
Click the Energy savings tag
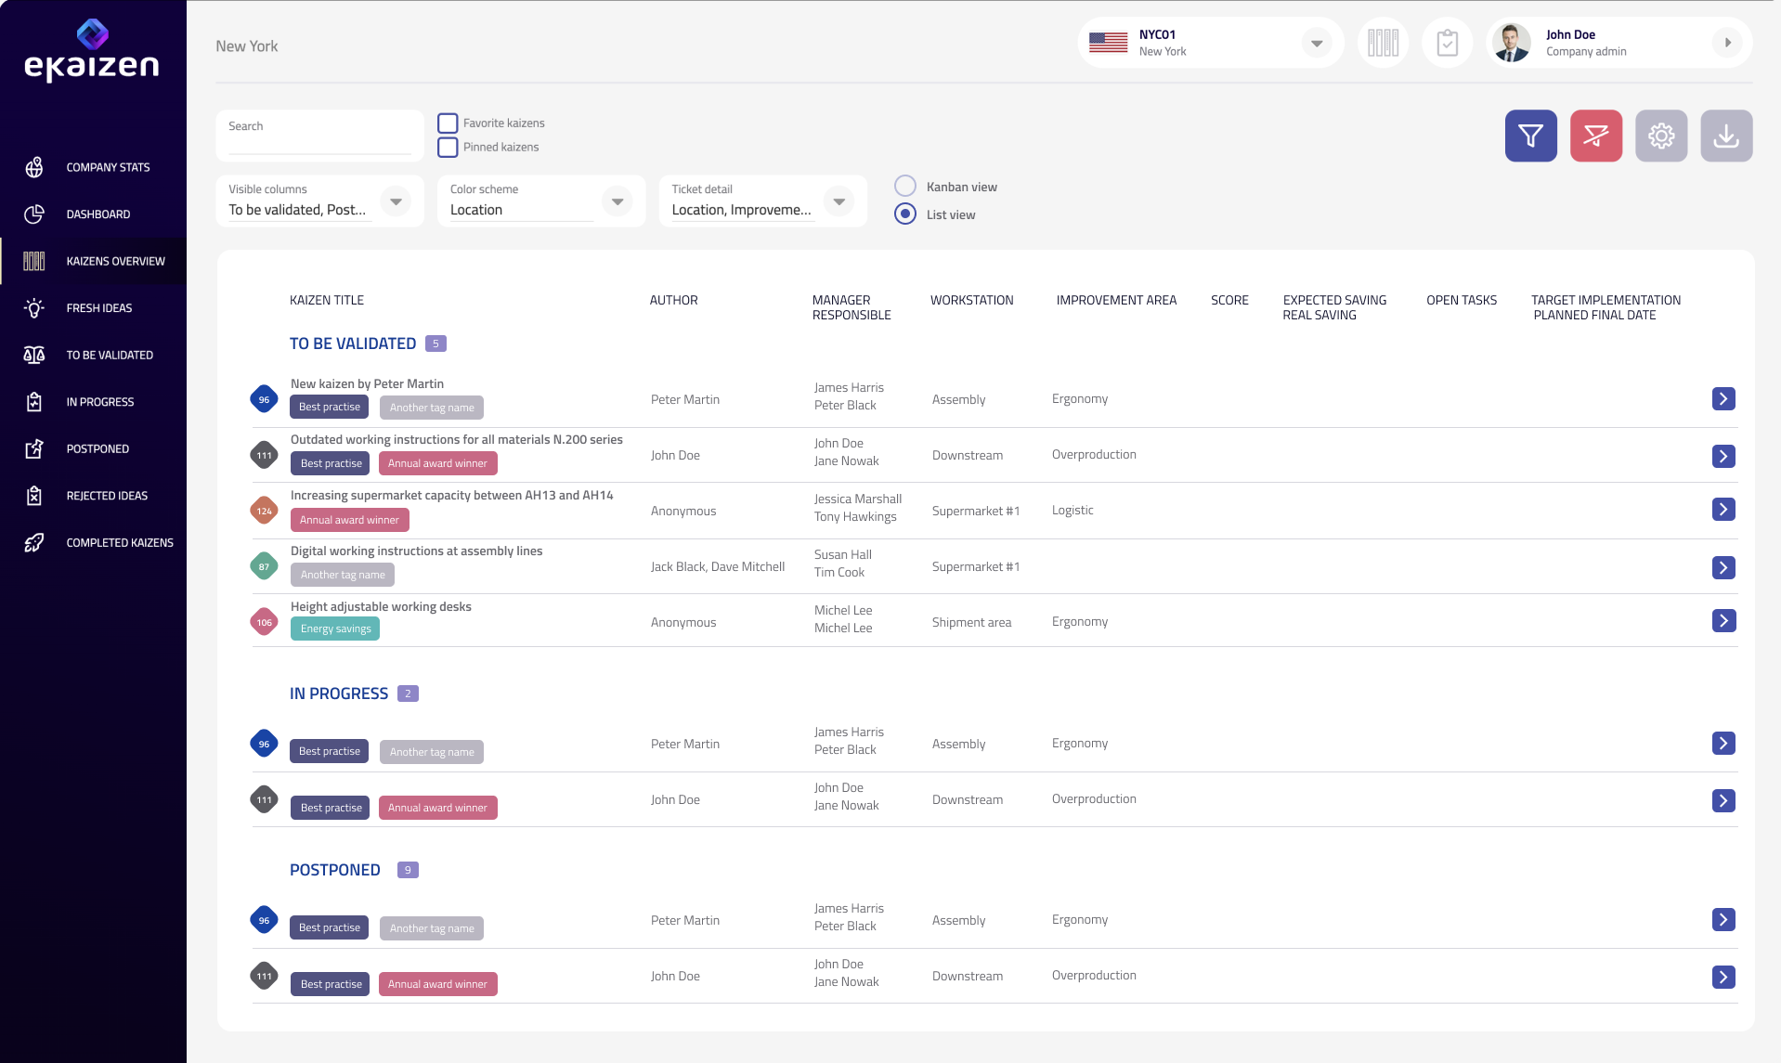[x=335, y=629]
